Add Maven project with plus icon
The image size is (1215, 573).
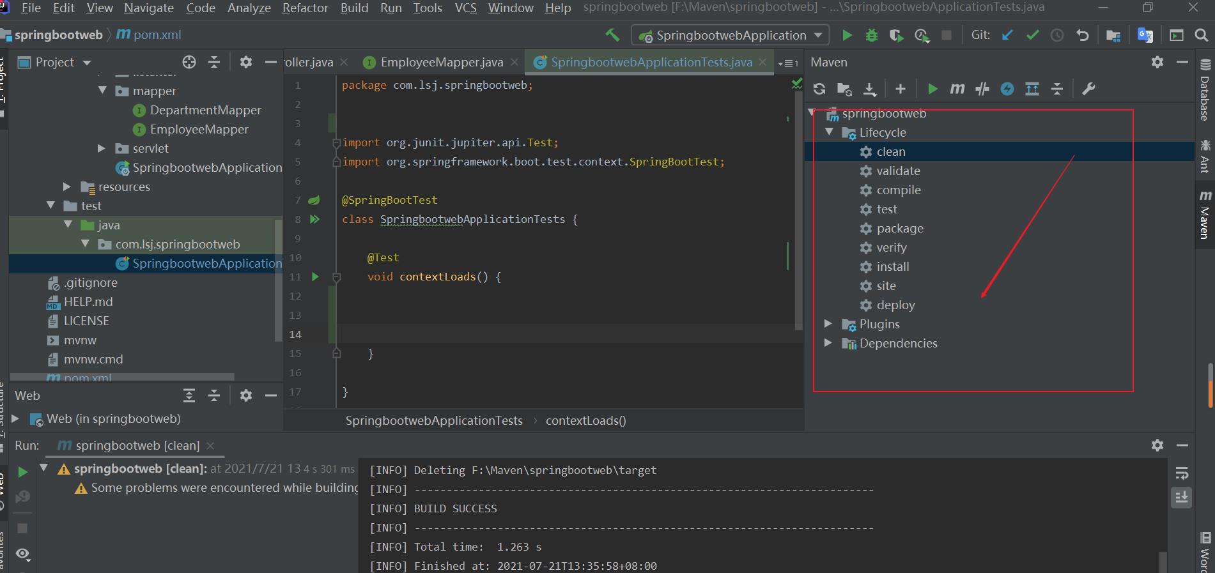tap(901, 89)
